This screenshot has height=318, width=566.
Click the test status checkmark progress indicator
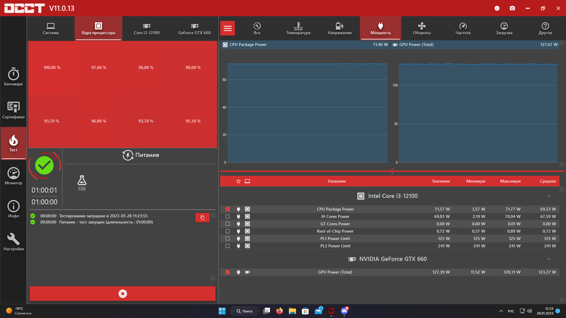coord(45,165)
